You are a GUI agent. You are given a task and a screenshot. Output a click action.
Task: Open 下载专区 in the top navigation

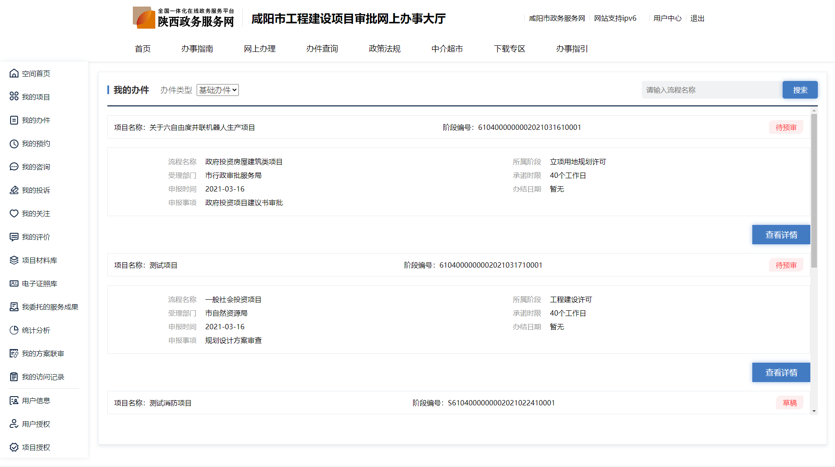point(509,49)
